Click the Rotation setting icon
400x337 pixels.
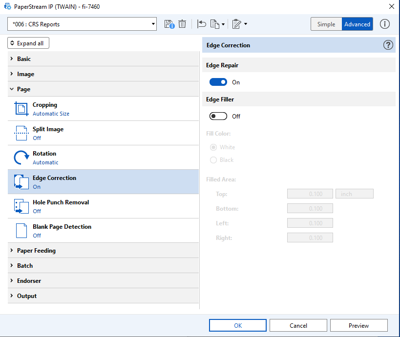click(21, 158)
